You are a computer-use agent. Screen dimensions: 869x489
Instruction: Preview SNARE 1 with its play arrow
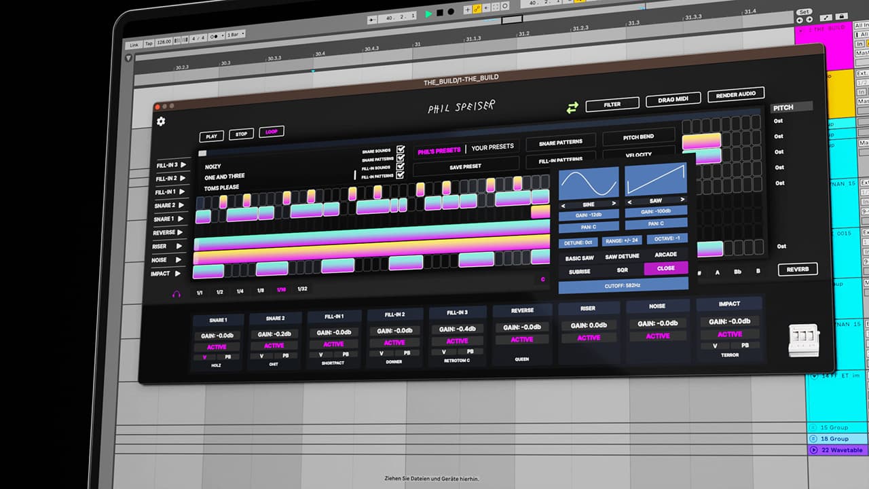coord(181,219)
